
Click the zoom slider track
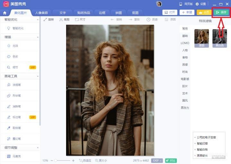click(x=64, y=160)
